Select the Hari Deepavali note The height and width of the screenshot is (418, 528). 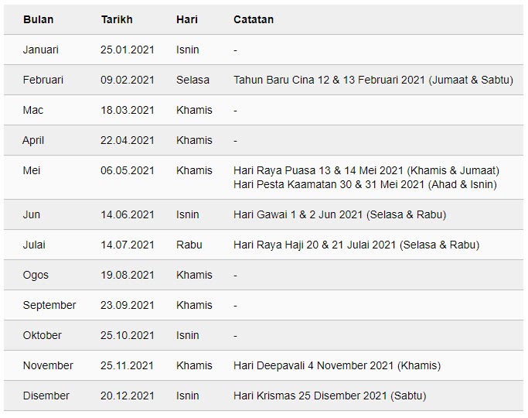click(337, 365)
